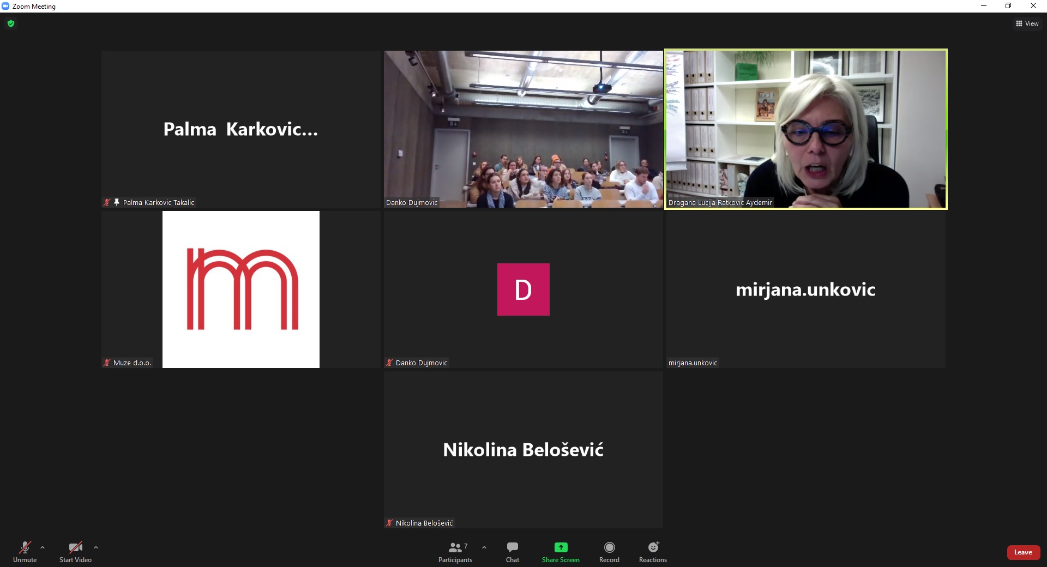The height and width of the screenshot is (567, 1047).
Task: Click the Share Screen icon
Action: [x=561, y=547]
